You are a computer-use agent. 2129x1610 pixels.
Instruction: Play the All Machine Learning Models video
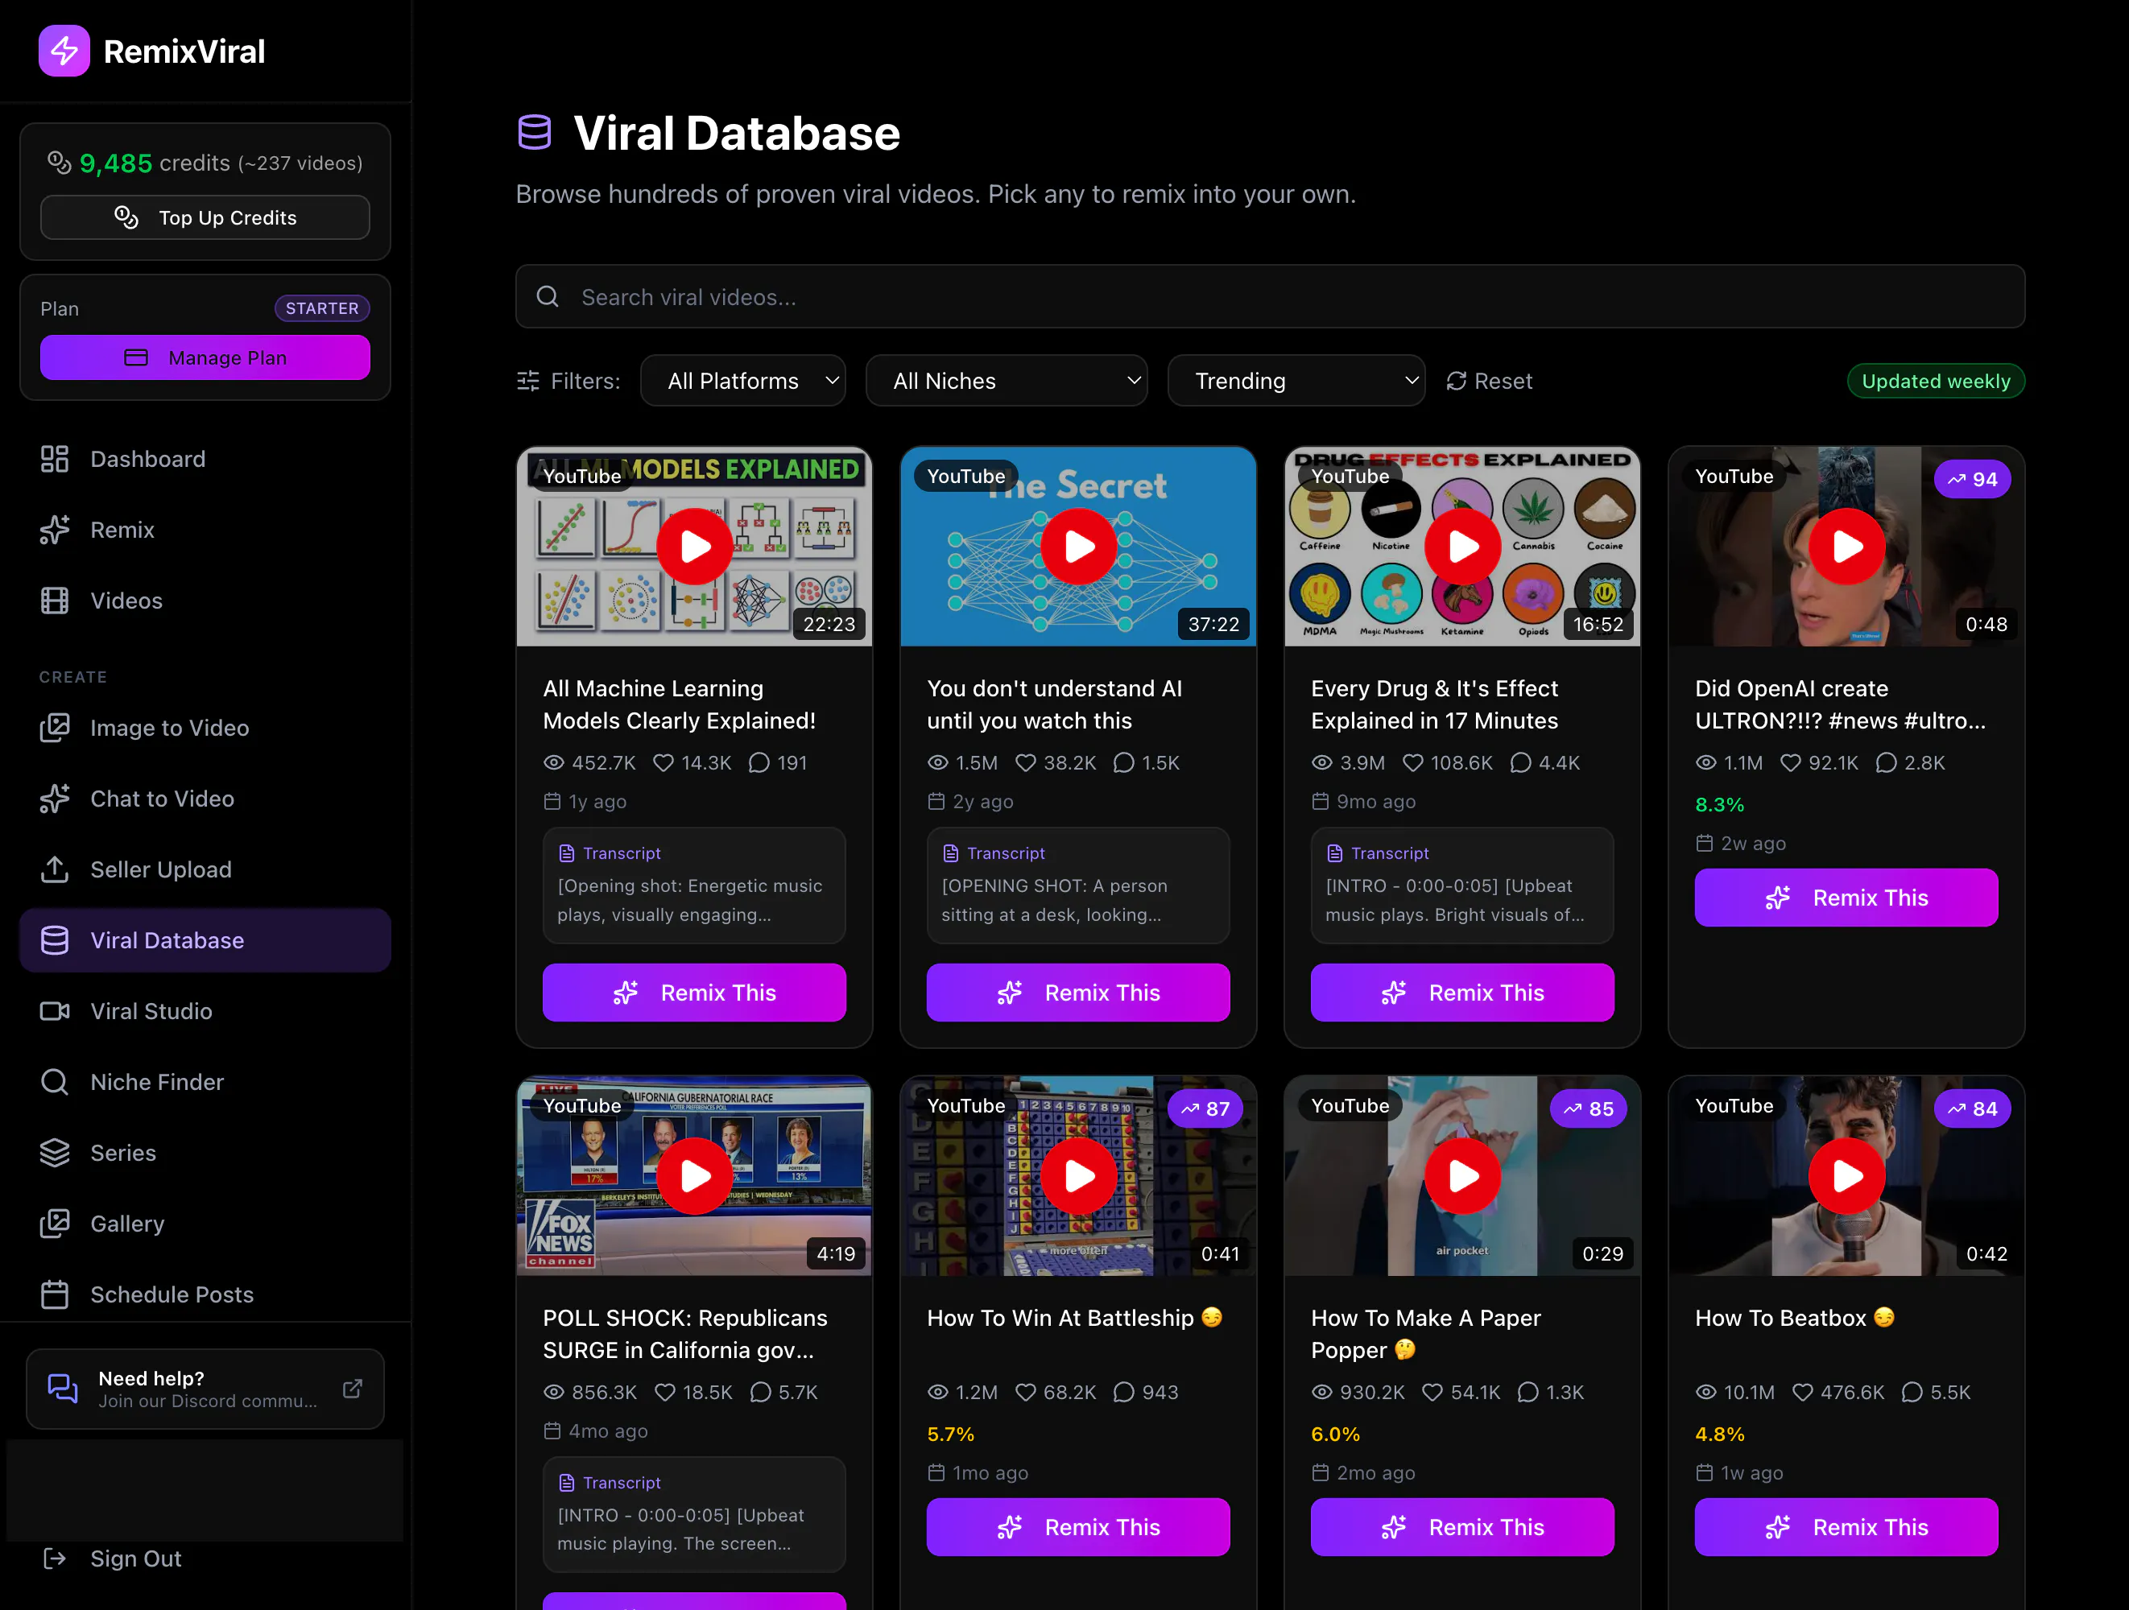pos(695,547)
